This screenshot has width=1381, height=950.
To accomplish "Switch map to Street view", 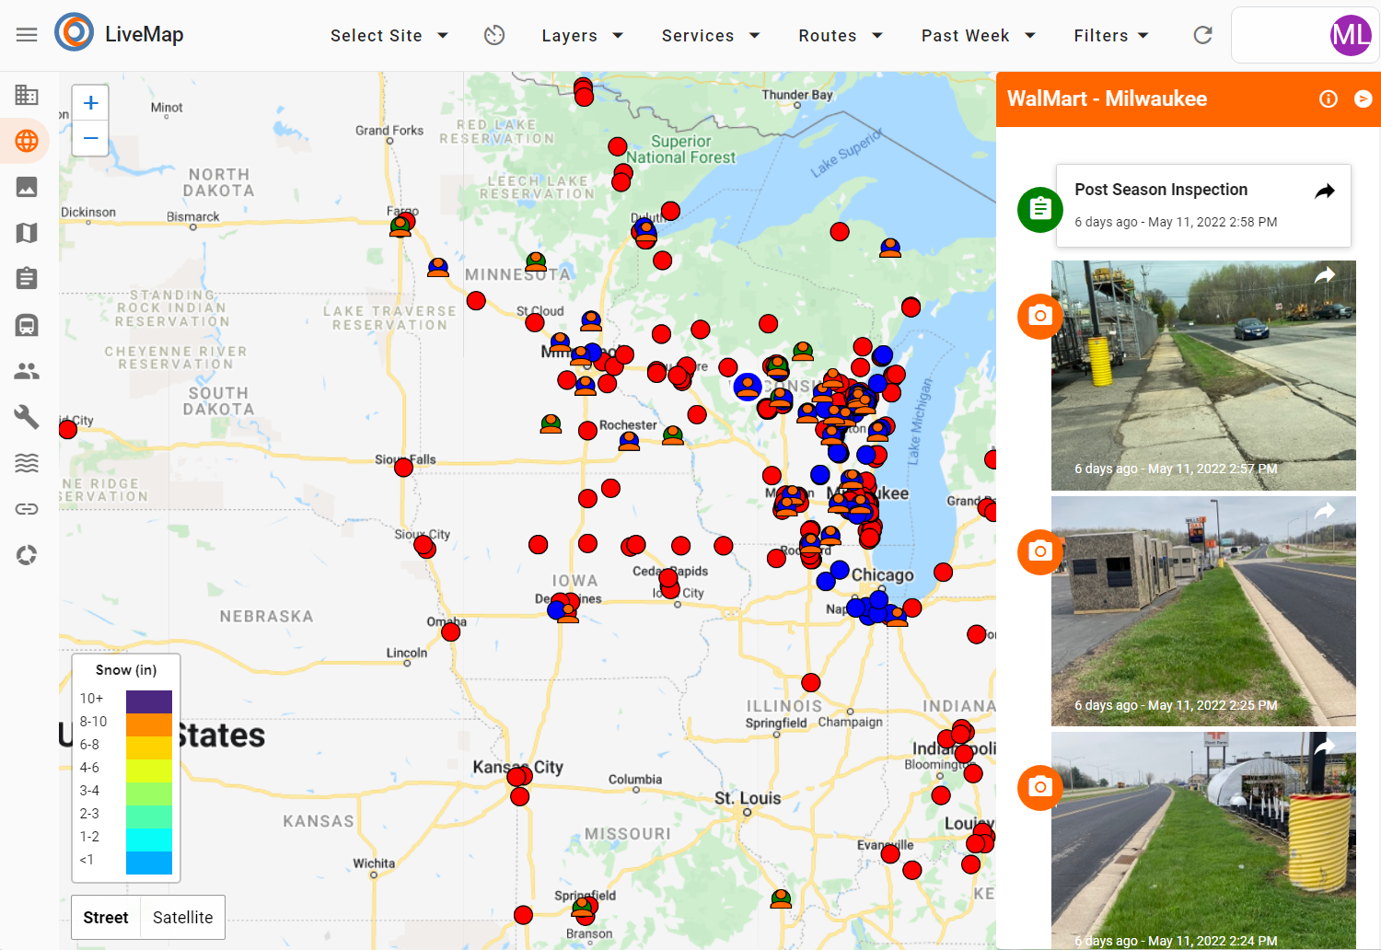I will [x=106, y=917].
